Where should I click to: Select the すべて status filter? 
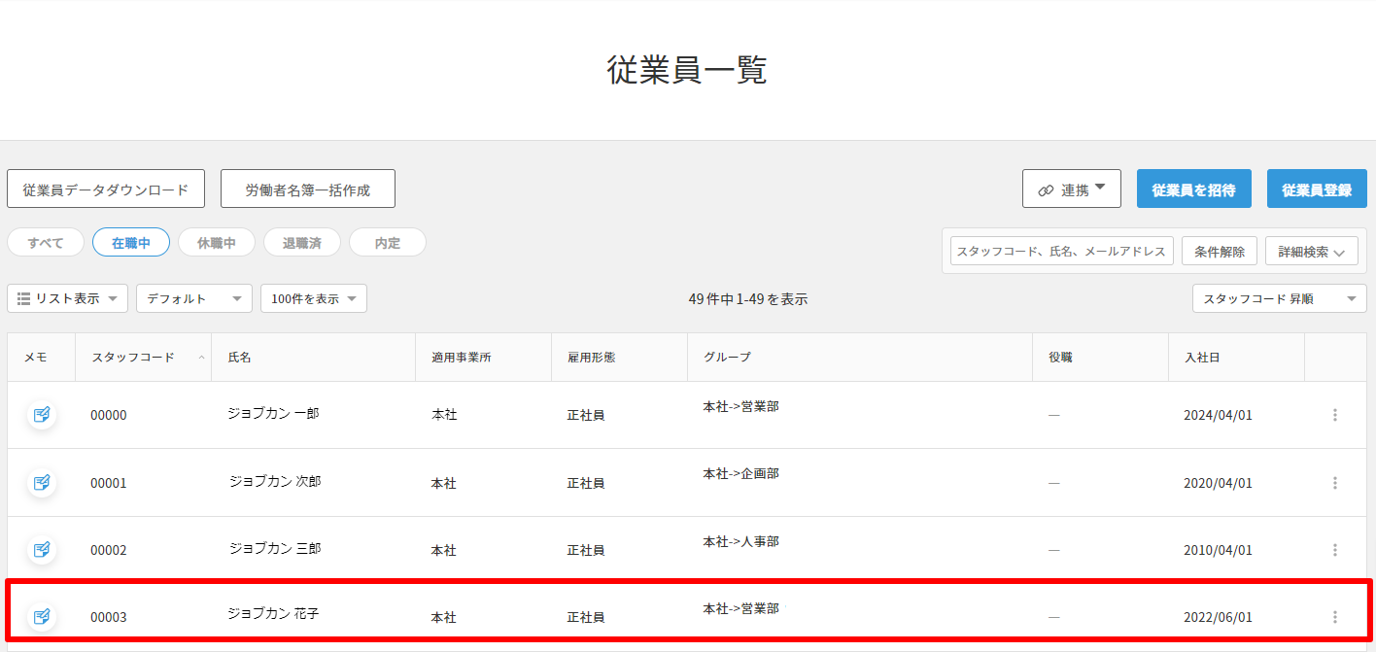click(x=46, y=243)
